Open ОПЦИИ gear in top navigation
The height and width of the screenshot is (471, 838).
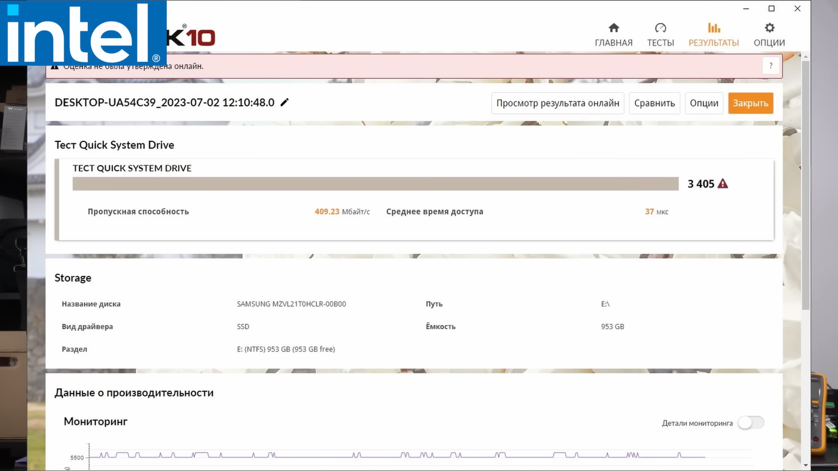pos(769,28)
